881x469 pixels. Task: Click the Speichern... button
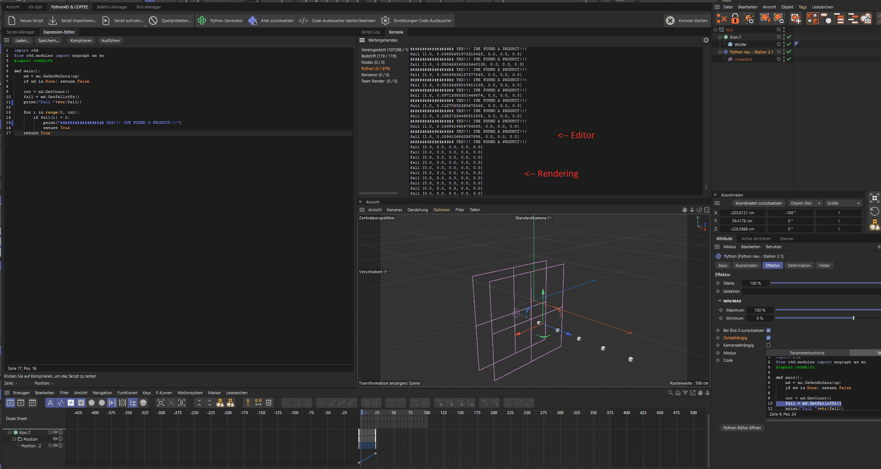tap(48, 40)
